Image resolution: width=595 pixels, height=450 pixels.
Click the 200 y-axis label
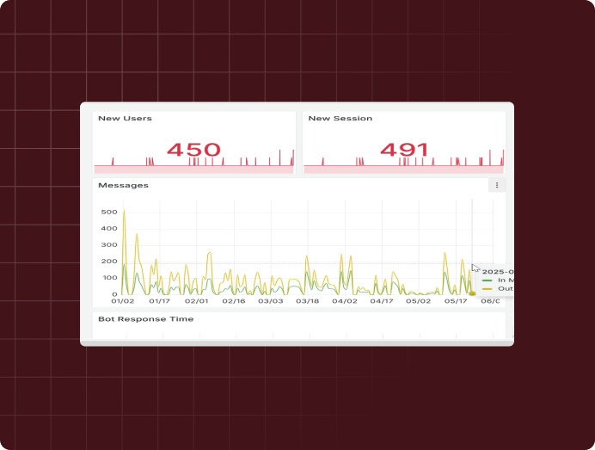[109, 262]
